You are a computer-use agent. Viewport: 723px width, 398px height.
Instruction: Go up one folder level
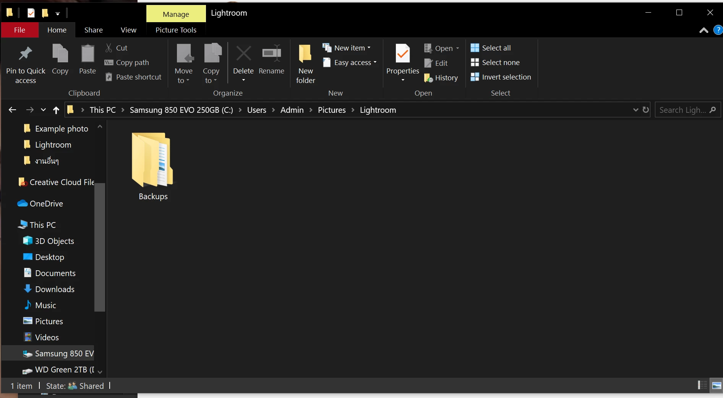[56, 110]
